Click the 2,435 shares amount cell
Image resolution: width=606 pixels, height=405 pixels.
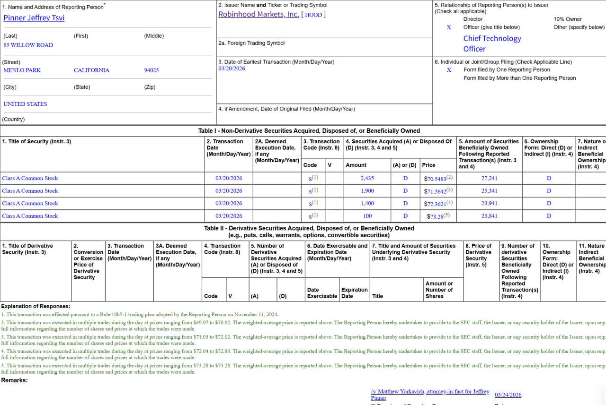tap(367, 178)
